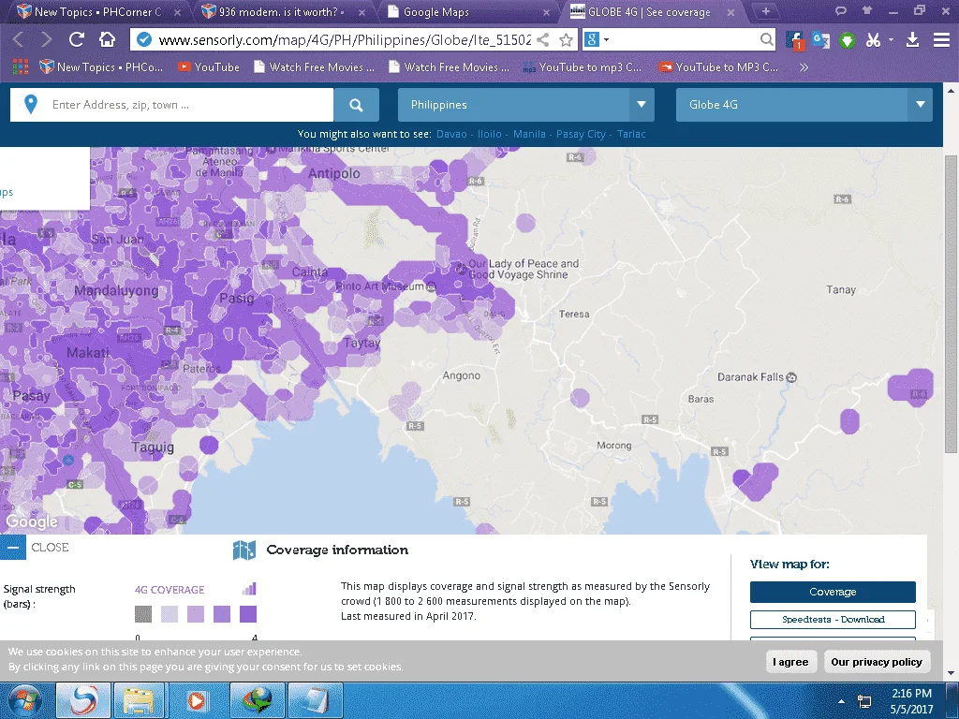Follow the Davao suggestion link
The image size is (959, 719).
451,134
